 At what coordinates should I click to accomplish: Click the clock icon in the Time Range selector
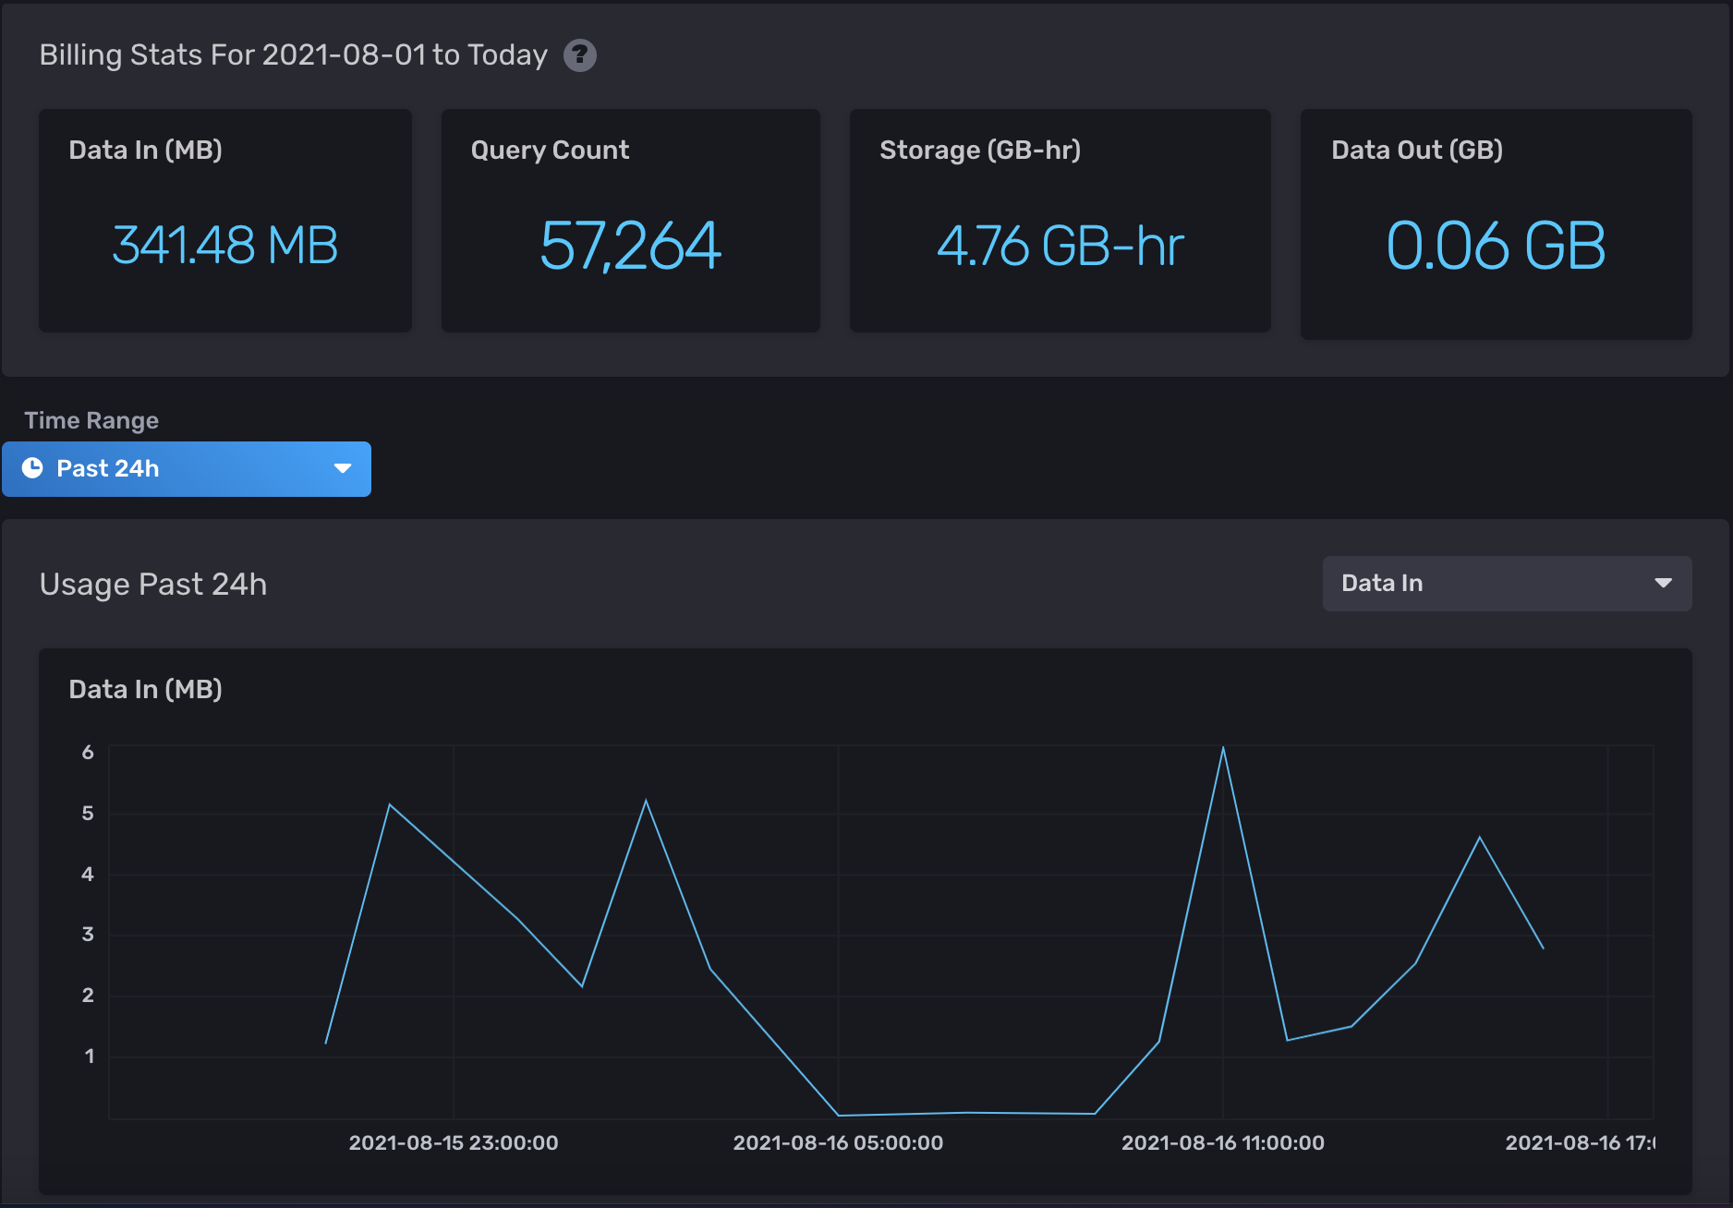32,468
